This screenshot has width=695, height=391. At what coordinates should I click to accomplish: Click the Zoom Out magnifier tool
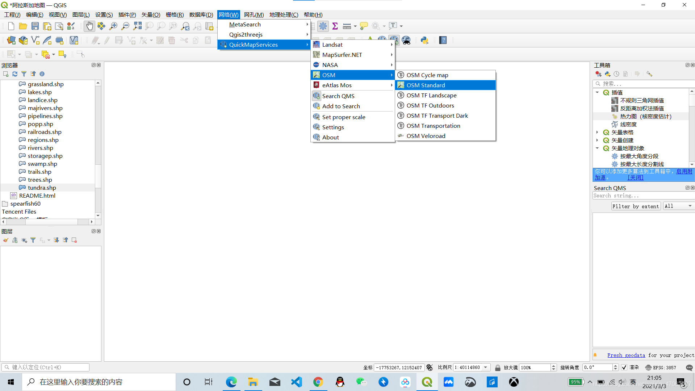pos(125,26)
